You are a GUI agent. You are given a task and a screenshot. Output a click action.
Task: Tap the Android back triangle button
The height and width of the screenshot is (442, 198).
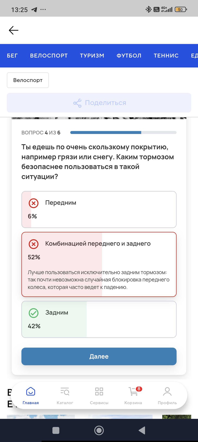(x=142, y=430)
